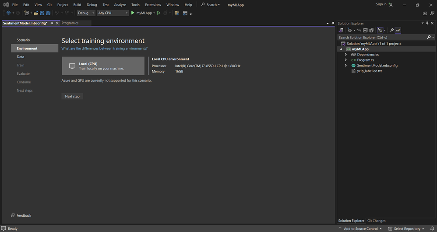Toggle the nested view icon in Solution Explorer
Screen dimensions: 437x232
pyautogui.click(x=380, y=30)
